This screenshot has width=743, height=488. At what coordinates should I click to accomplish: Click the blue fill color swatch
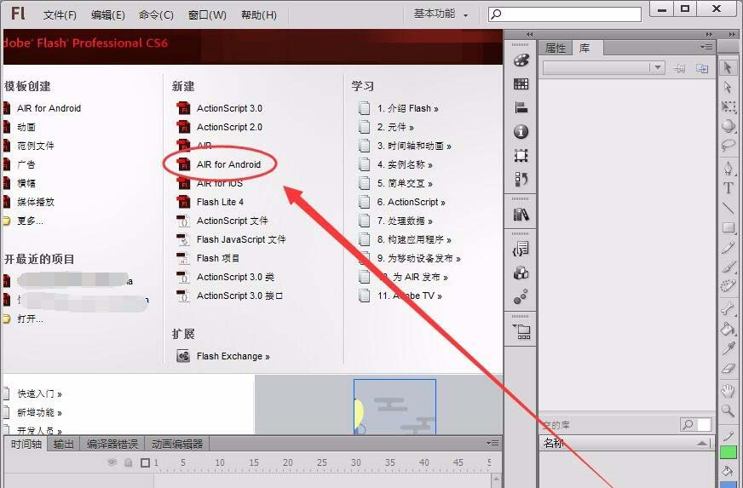point(729,485)
